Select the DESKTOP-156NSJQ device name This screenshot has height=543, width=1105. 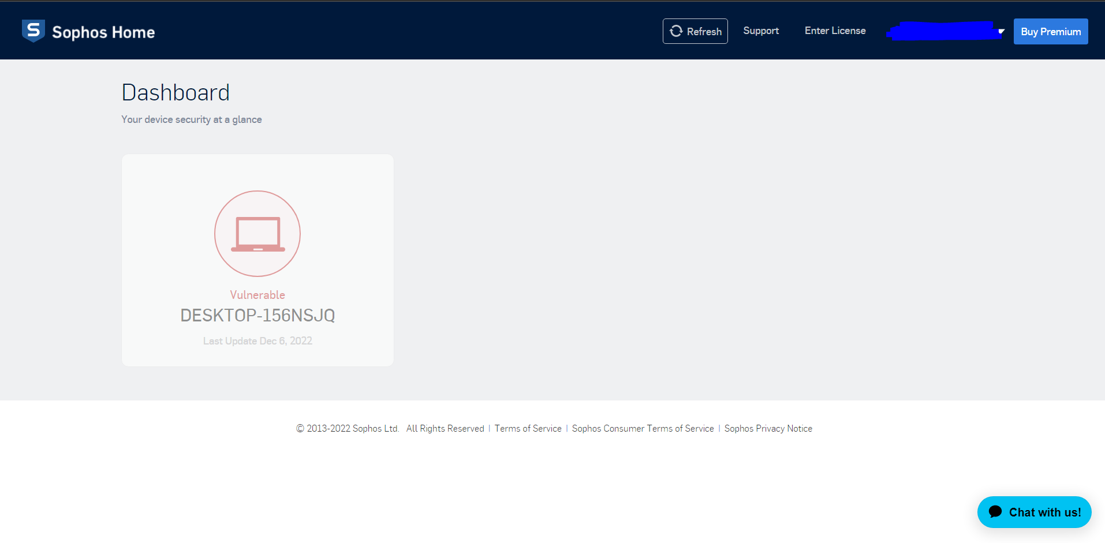(x=257, y=315)
